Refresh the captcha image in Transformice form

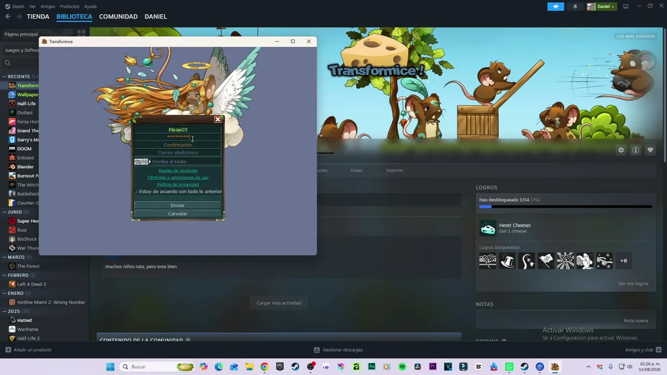(141, 161)
